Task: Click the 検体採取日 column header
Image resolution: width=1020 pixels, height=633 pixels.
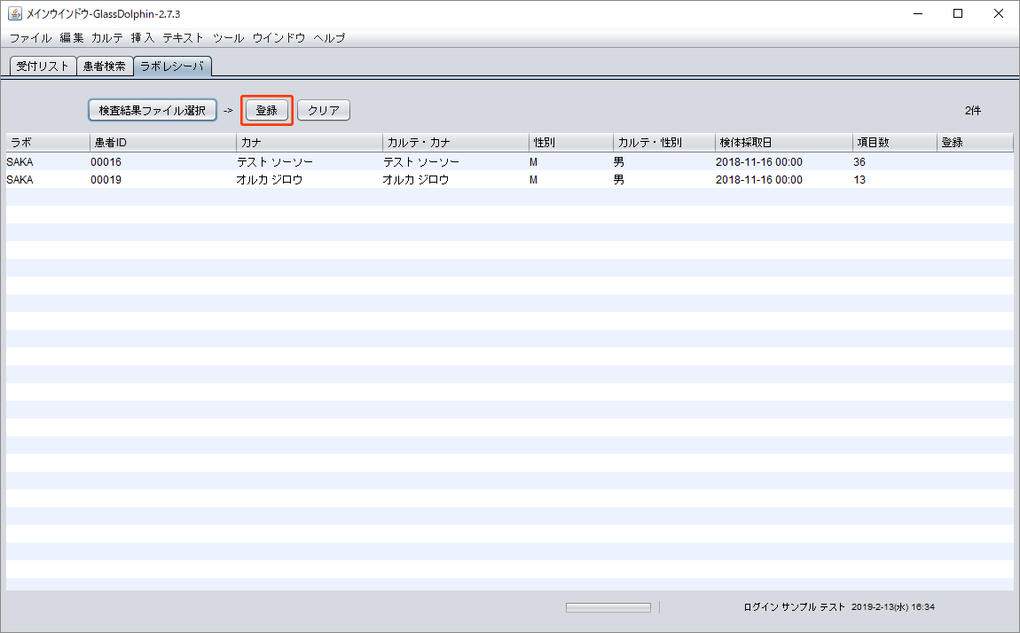Action: (783, 143)
